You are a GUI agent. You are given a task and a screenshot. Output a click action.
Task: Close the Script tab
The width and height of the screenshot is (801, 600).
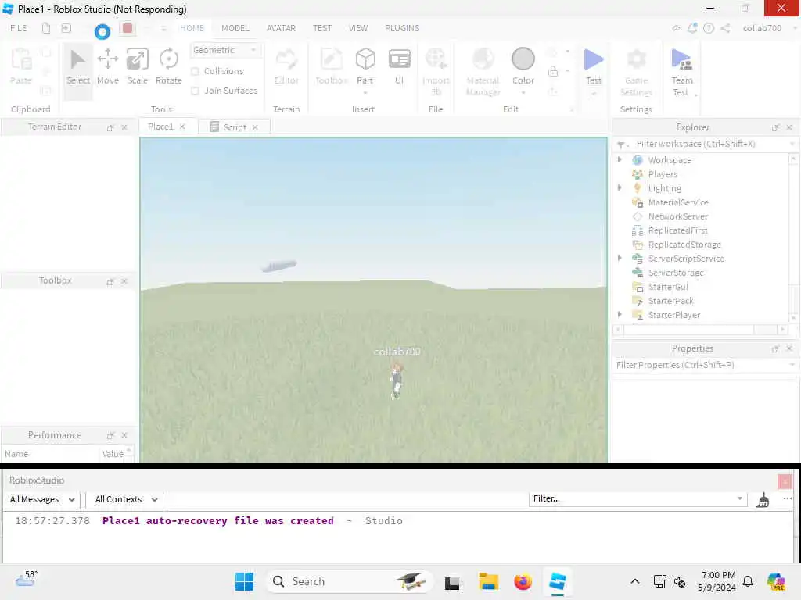coord(255,127)
